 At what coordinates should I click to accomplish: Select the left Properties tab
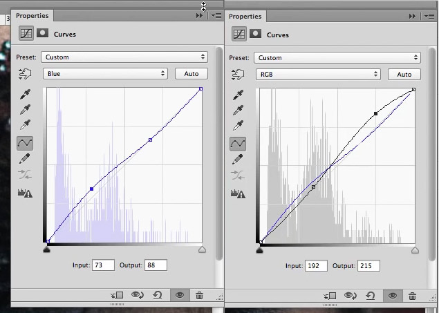[32, 16]
